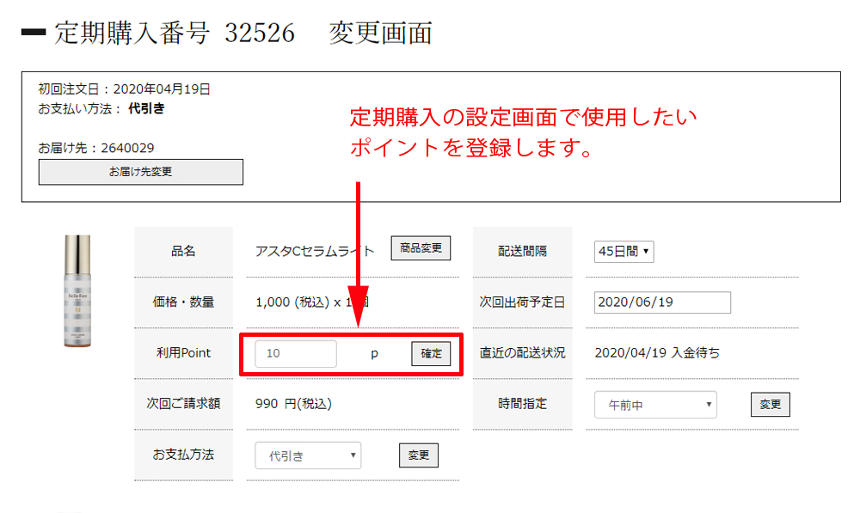Click 変更 next to the 午前中 time dropdown
The height and width of the screenshot is (513, 860).
pos(770,405)
